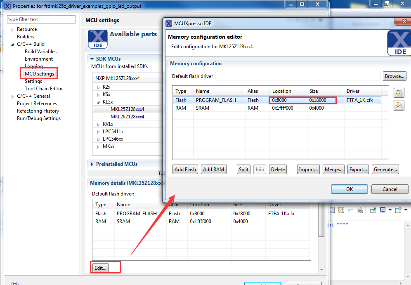Confirm memory configuration with OK
The width and height of the screenshot is (411, 285).
click(x=350, y=189)
